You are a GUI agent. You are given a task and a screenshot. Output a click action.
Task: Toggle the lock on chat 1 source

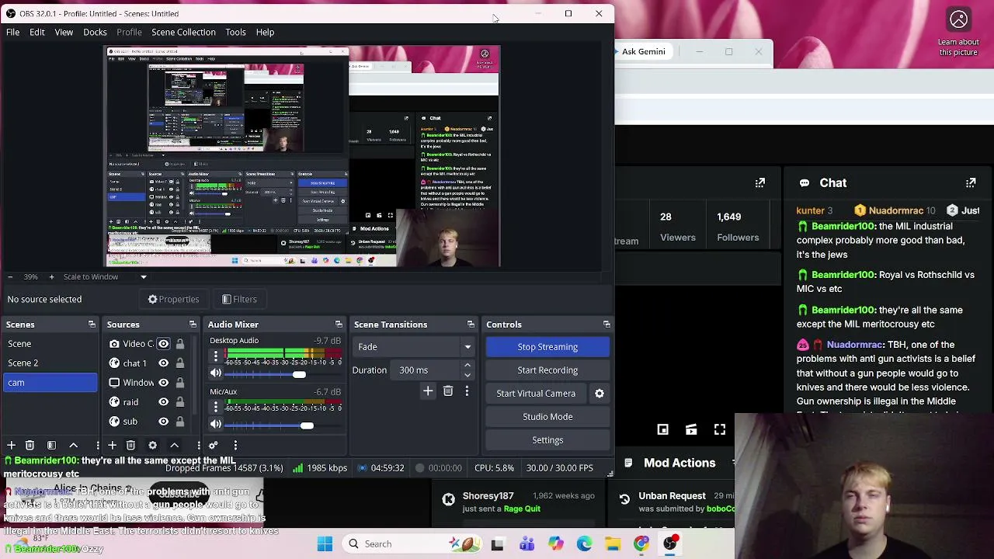[x=180, y=363]
